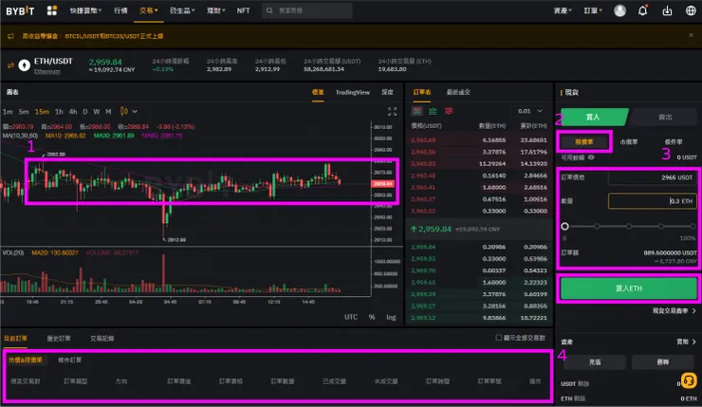This screenshot has height=407, width=702.
Task: Show bids-only green order book icon
Action: click(x=433, y=111)
